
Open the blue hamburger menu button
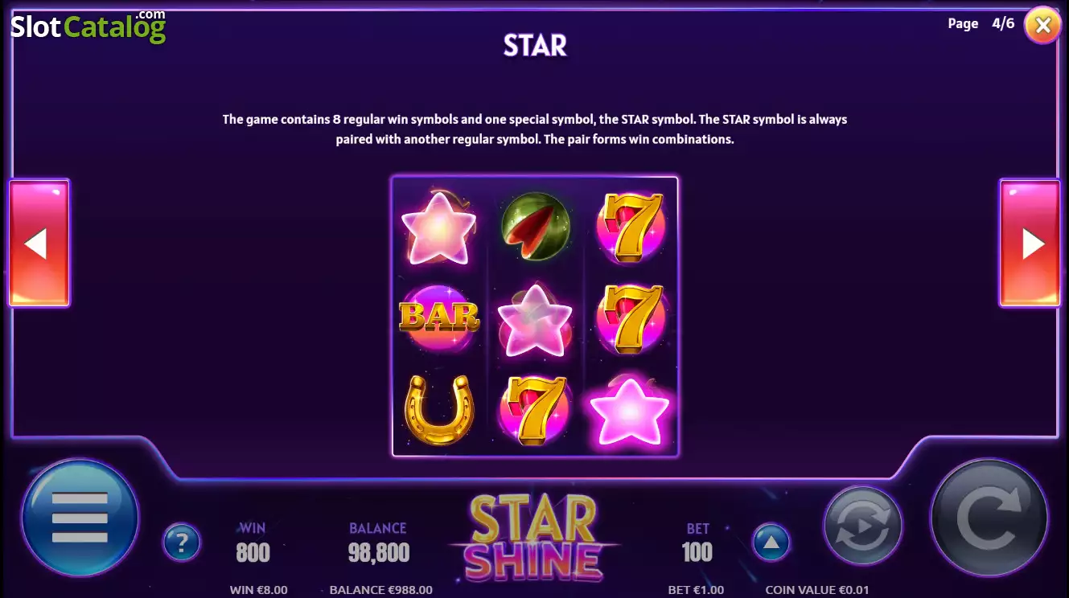(80, 518)
